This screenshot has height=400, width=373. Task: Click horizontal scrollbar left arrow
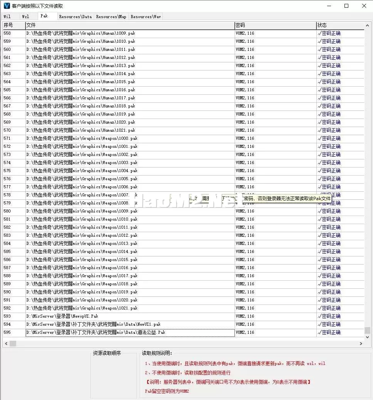(6, 344)
